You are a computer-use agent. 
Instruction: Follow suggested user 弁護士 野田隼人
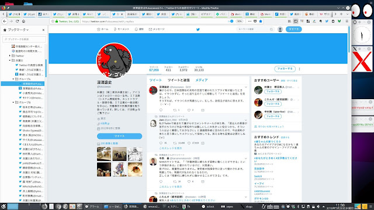[273, 92]
